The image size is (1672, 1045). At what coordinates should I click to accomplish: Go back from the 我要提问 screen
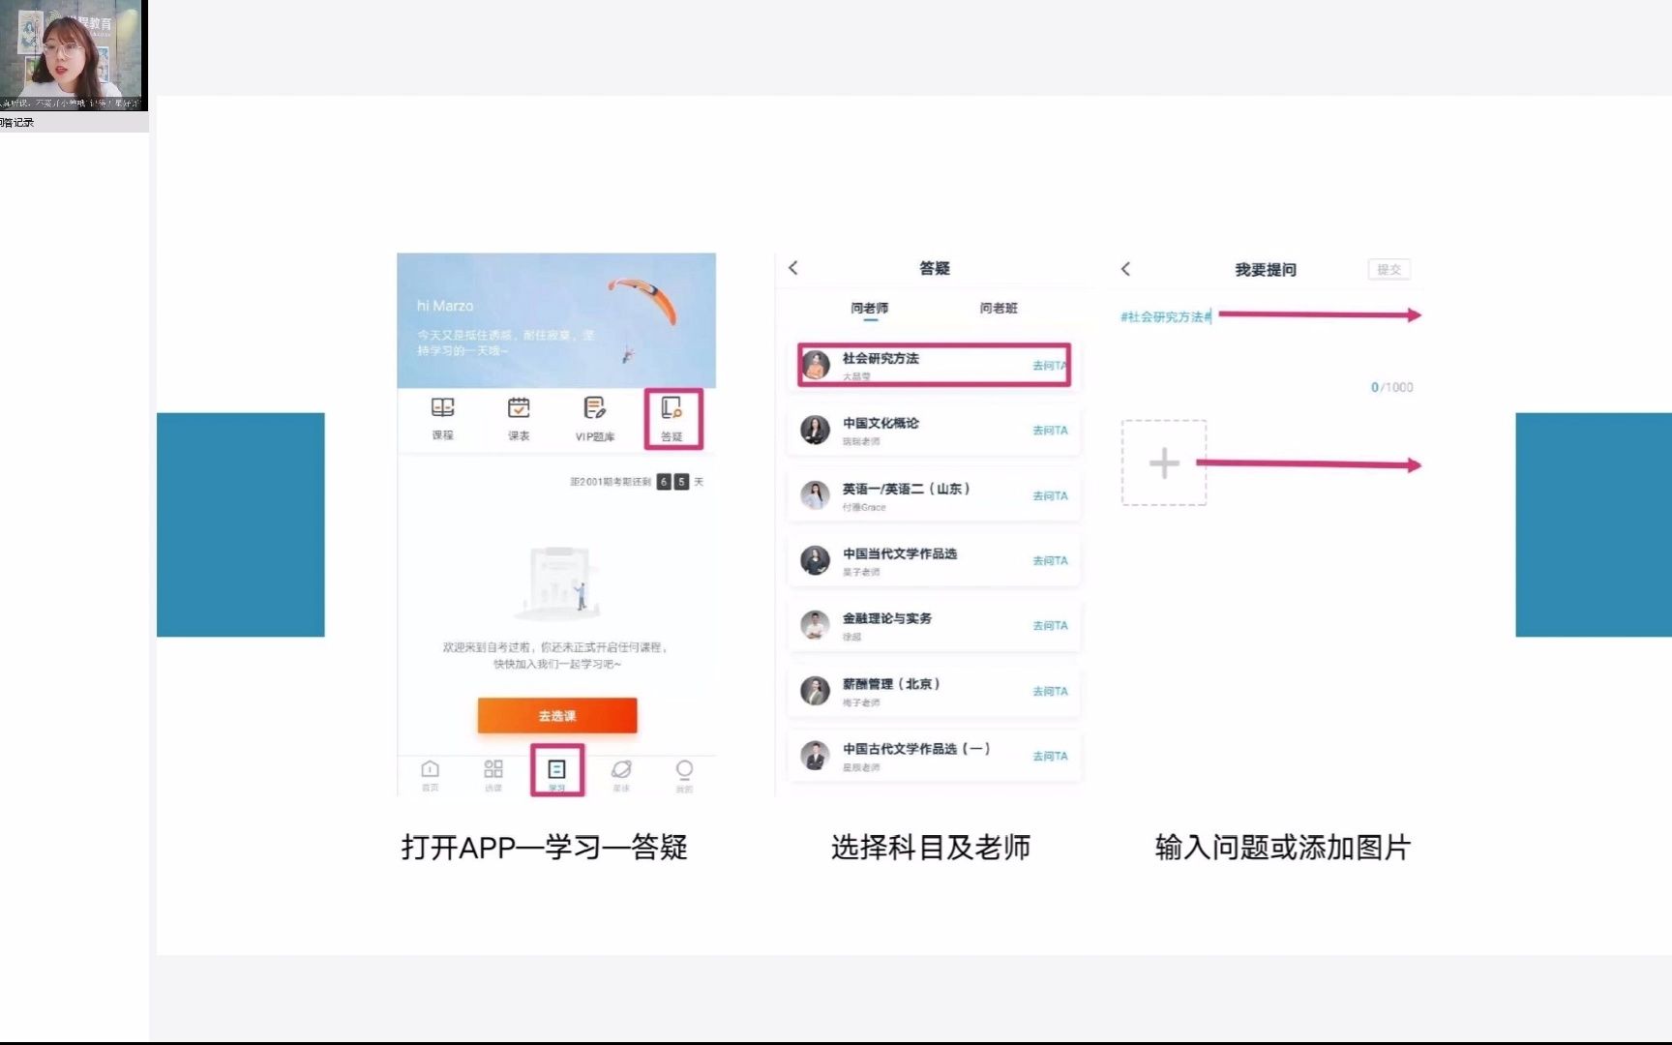click(1125, 269)
